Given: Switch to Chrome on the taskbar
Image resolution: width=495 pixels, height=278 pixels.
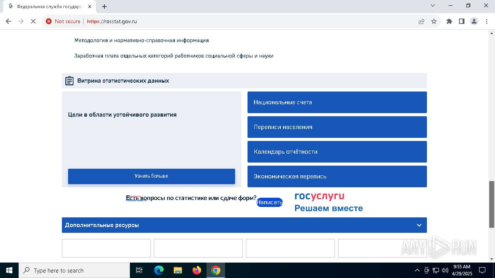Looking at the screenshot, I should pos(216,270).
